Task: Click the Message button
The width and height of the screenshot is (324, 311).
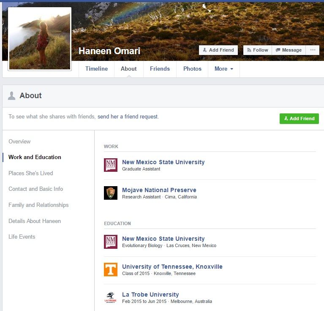Action: tap(289, 50)
